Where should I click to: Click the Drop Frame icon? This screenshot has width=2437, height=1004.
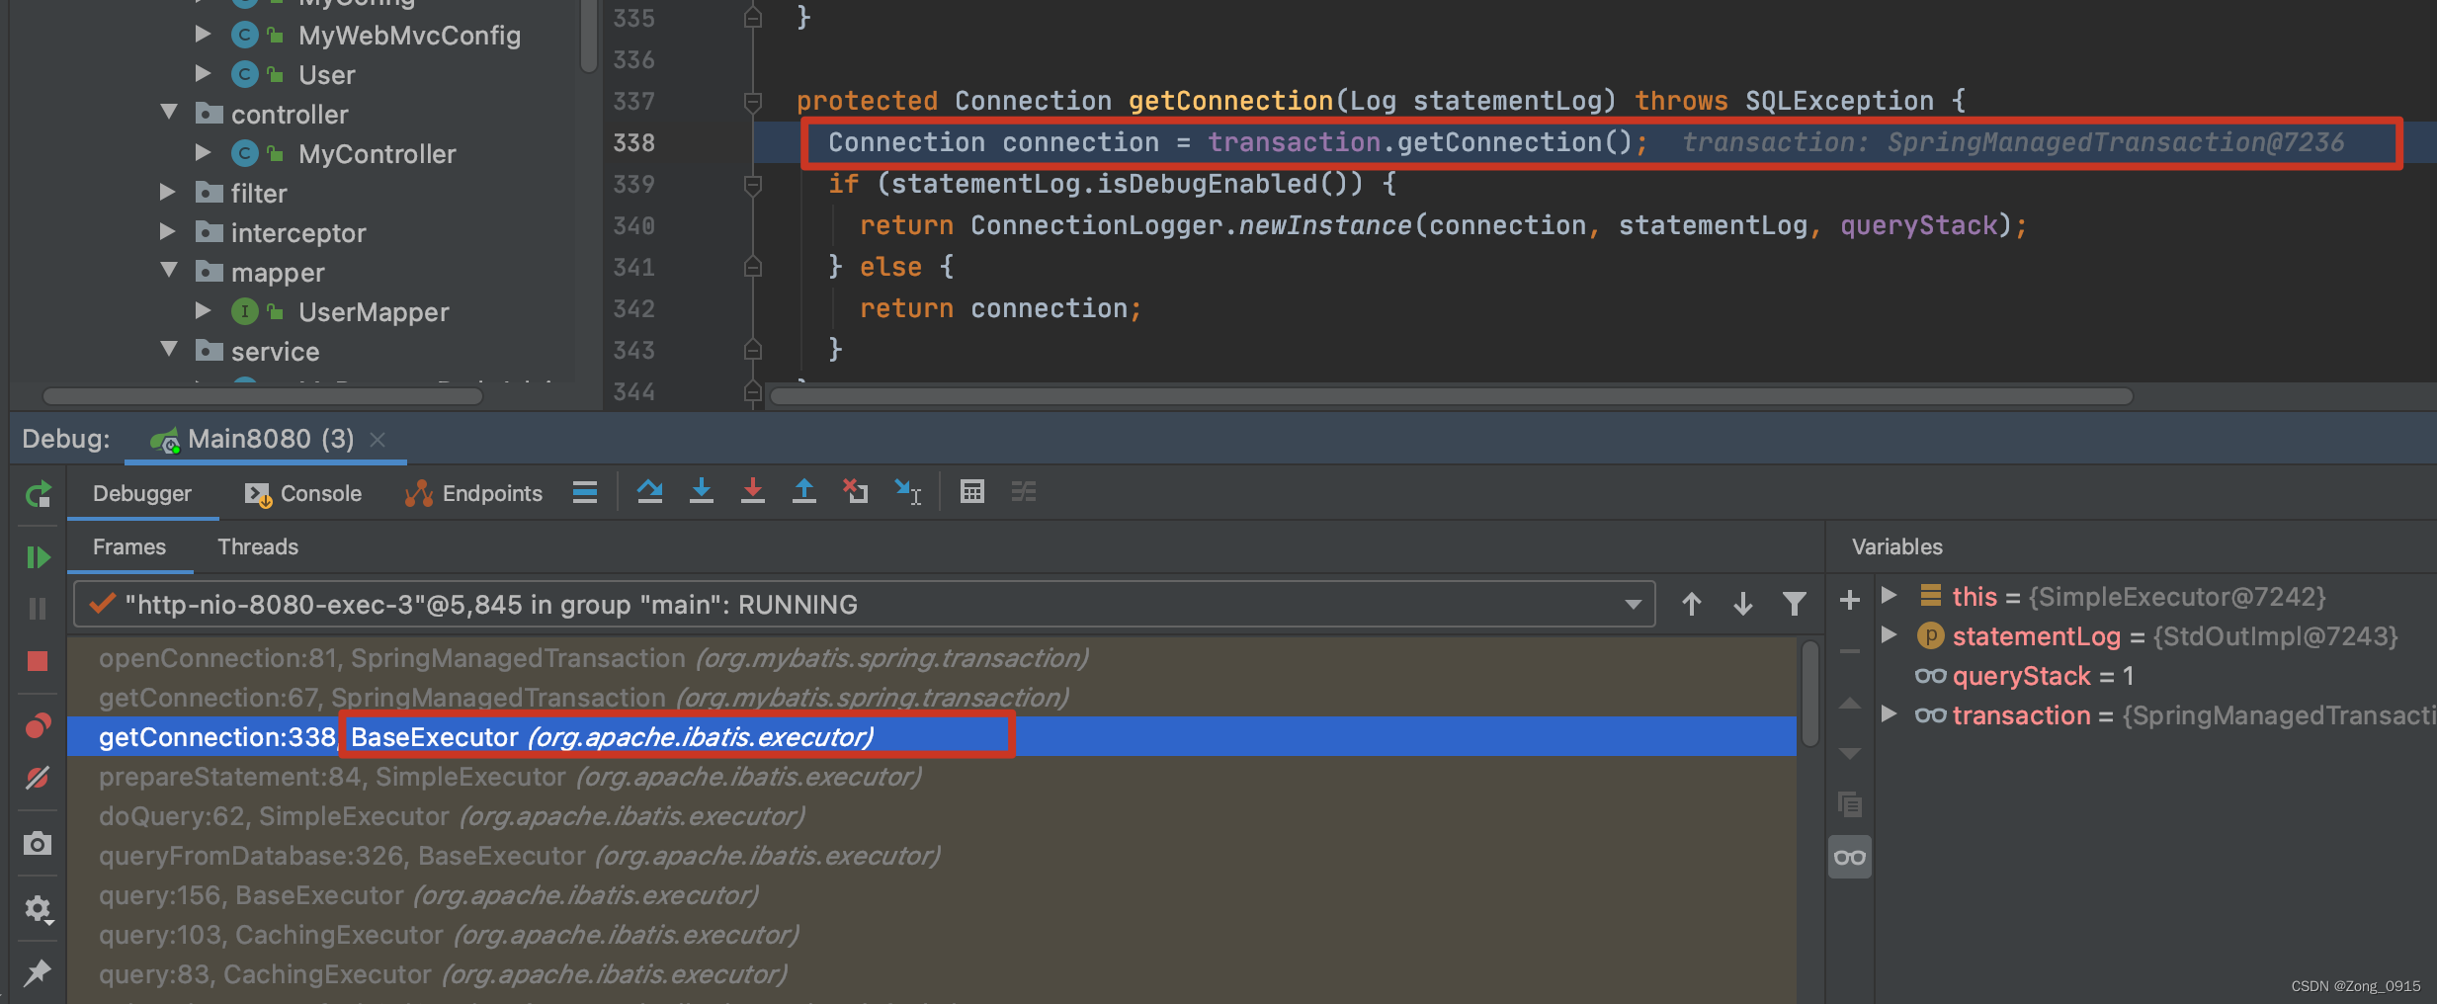(x=856, y=491)
